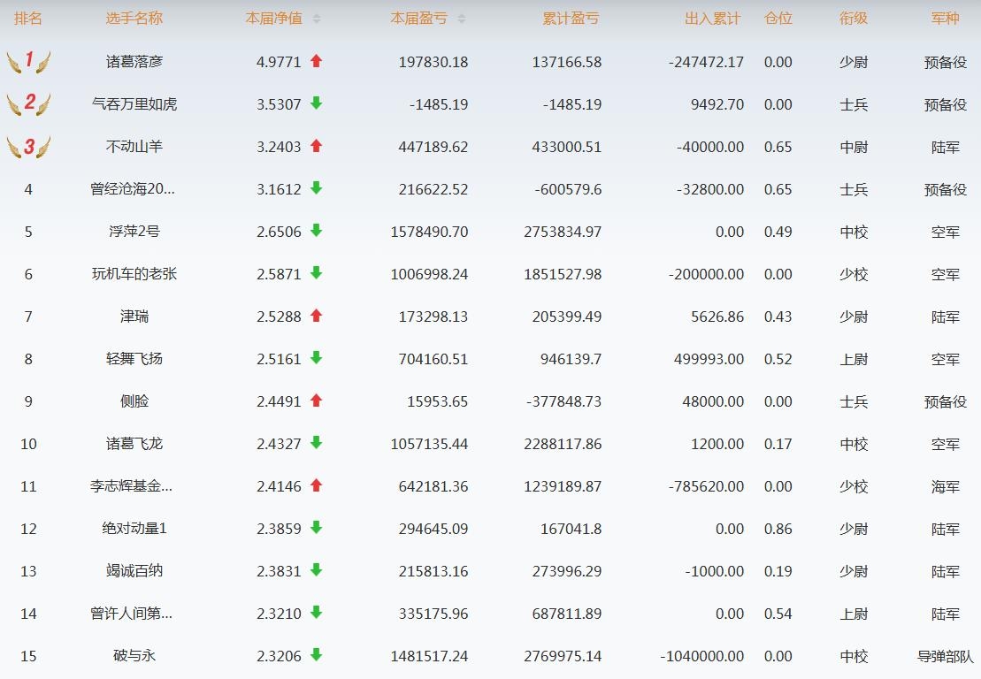Click the 累计盈亏 column header

tap(571, 19)
